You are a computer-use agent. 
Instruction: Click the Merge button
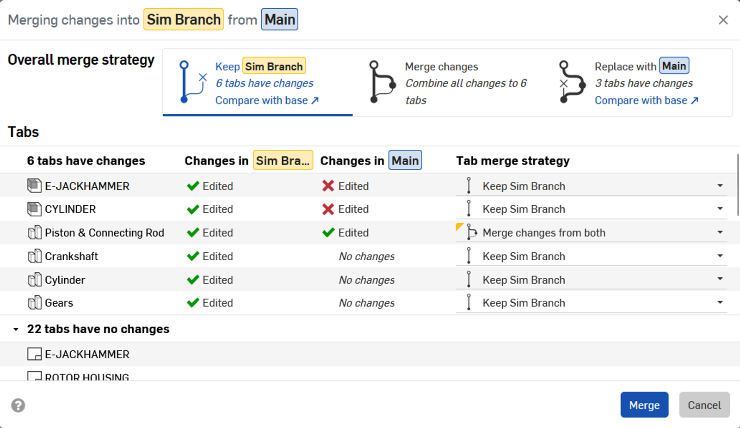pyautogui.click(x=644, y=405)
